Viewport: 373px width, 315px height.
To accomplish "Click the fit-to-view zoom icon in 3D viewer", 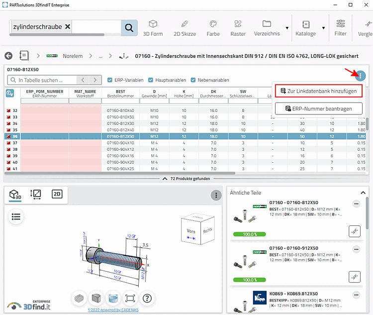I will pyautogui.click(x=130, y=298).
